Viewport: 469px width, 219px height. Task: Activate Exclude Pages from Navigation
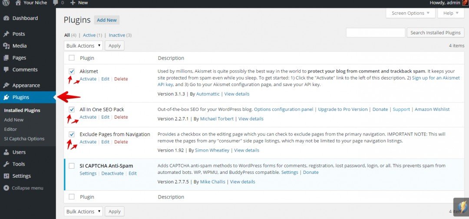pyautogui.click(x=88, y=142)
